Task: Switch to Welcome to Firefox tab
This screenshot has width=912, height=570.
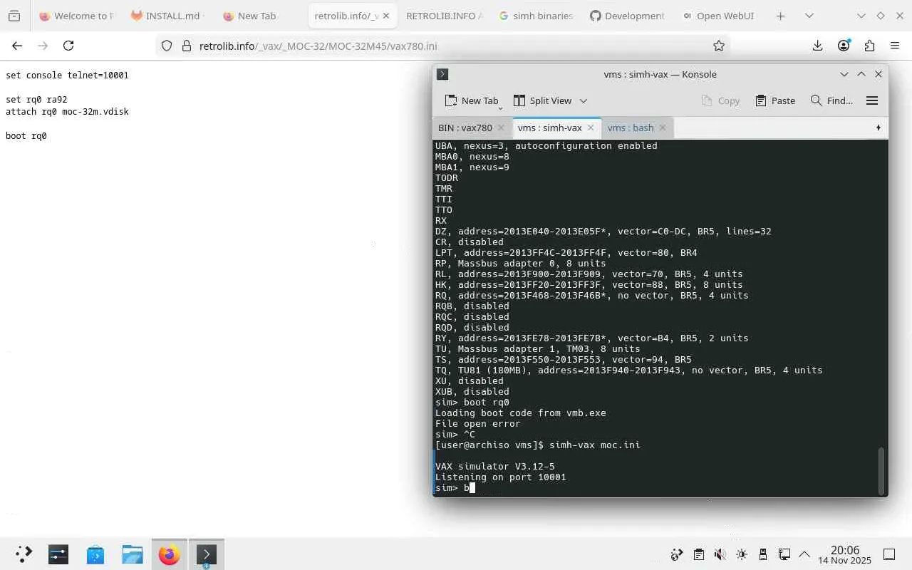Action: click(76, 16)
